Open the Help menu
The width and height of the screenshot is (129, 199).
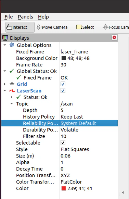click(x=43, y=17)
